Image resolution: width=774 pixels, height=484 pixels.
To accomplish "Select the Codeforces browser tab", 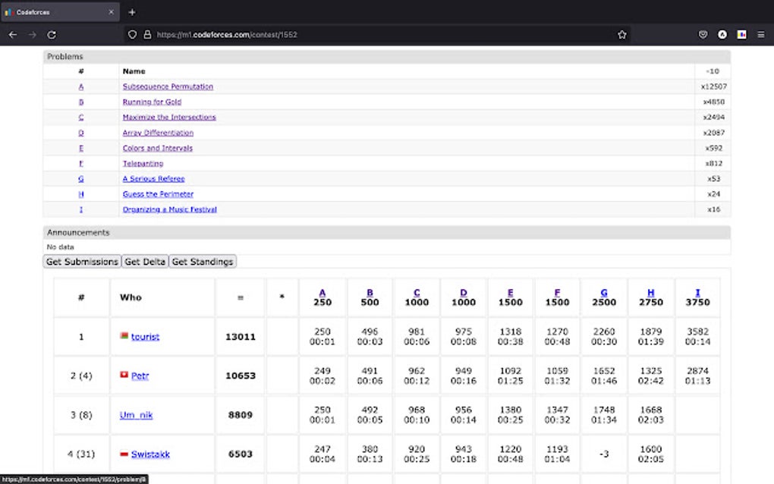I will tap(53, 12).
